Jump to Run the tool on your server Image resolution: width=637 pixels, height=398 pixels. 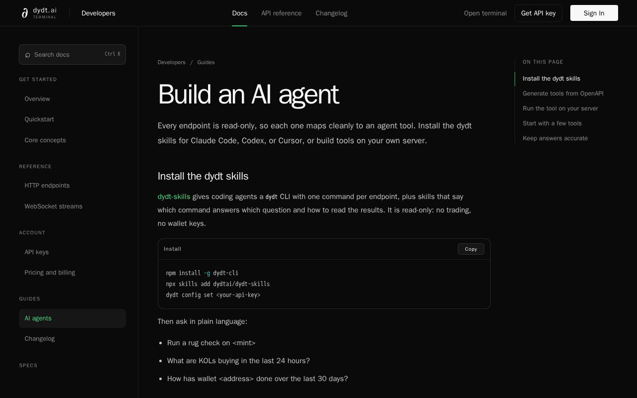pyautogui.click(x=560, y=108)
